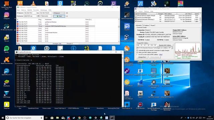Image resolution: width=214 pixels, height=120 pixels.
Task: Open Windows Start menu
Action: coord(3,118)
